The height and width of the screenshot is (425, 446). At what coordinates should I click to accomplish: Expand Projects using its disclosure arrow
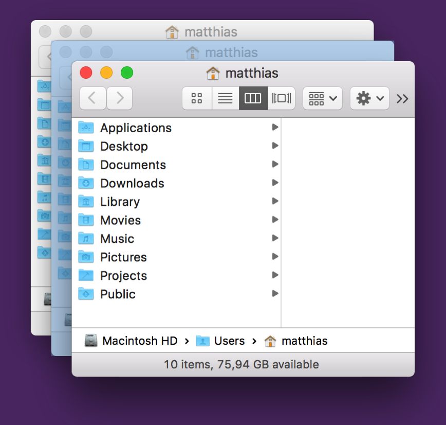tap(275, 275)
